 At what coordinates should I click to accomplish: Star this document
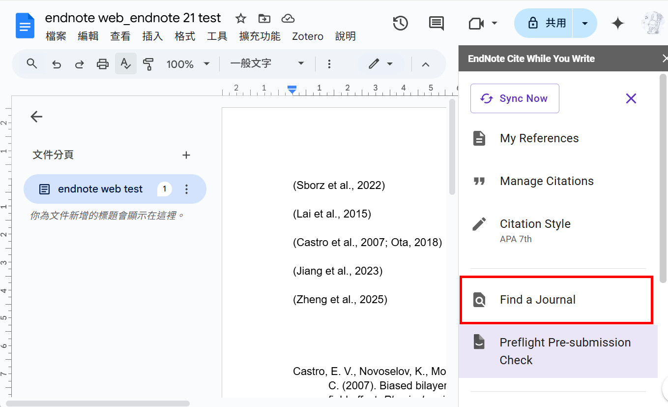[240, 19]
